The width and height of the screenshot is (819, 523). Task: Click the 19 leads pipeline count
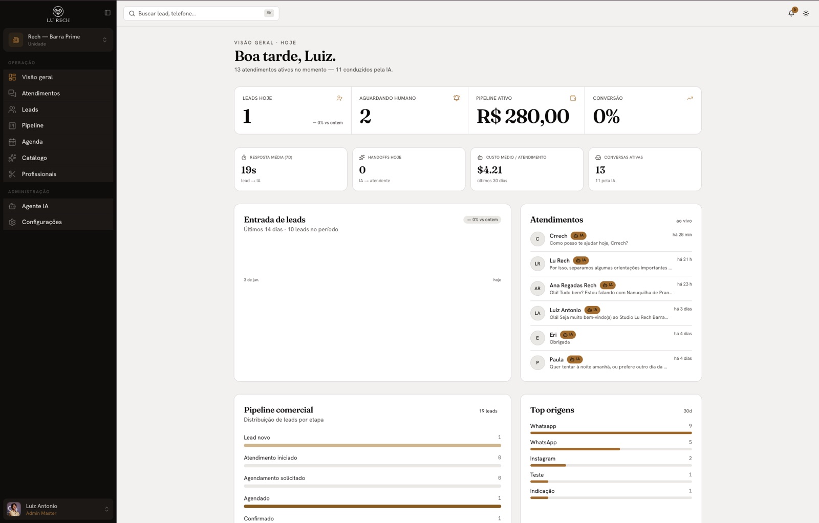click(x=488, y=411)
